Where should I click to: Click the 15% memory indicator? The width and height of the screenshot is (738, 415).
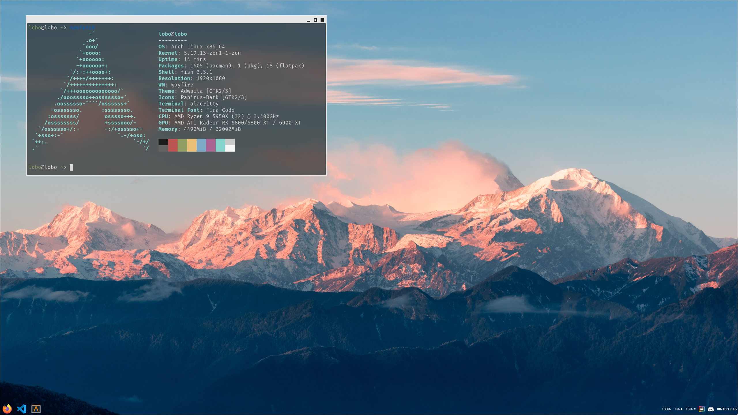[x=690, y=409]
